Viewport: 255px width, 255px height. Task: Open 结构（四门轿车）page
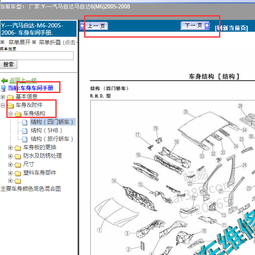pos(52,122)
